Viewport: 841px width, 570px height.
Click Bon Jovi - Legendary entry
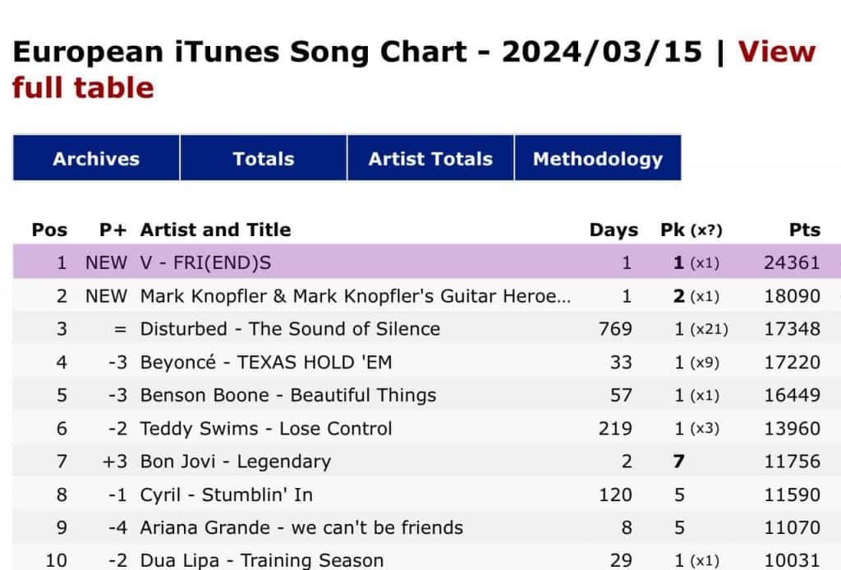(x=235, y=461)
